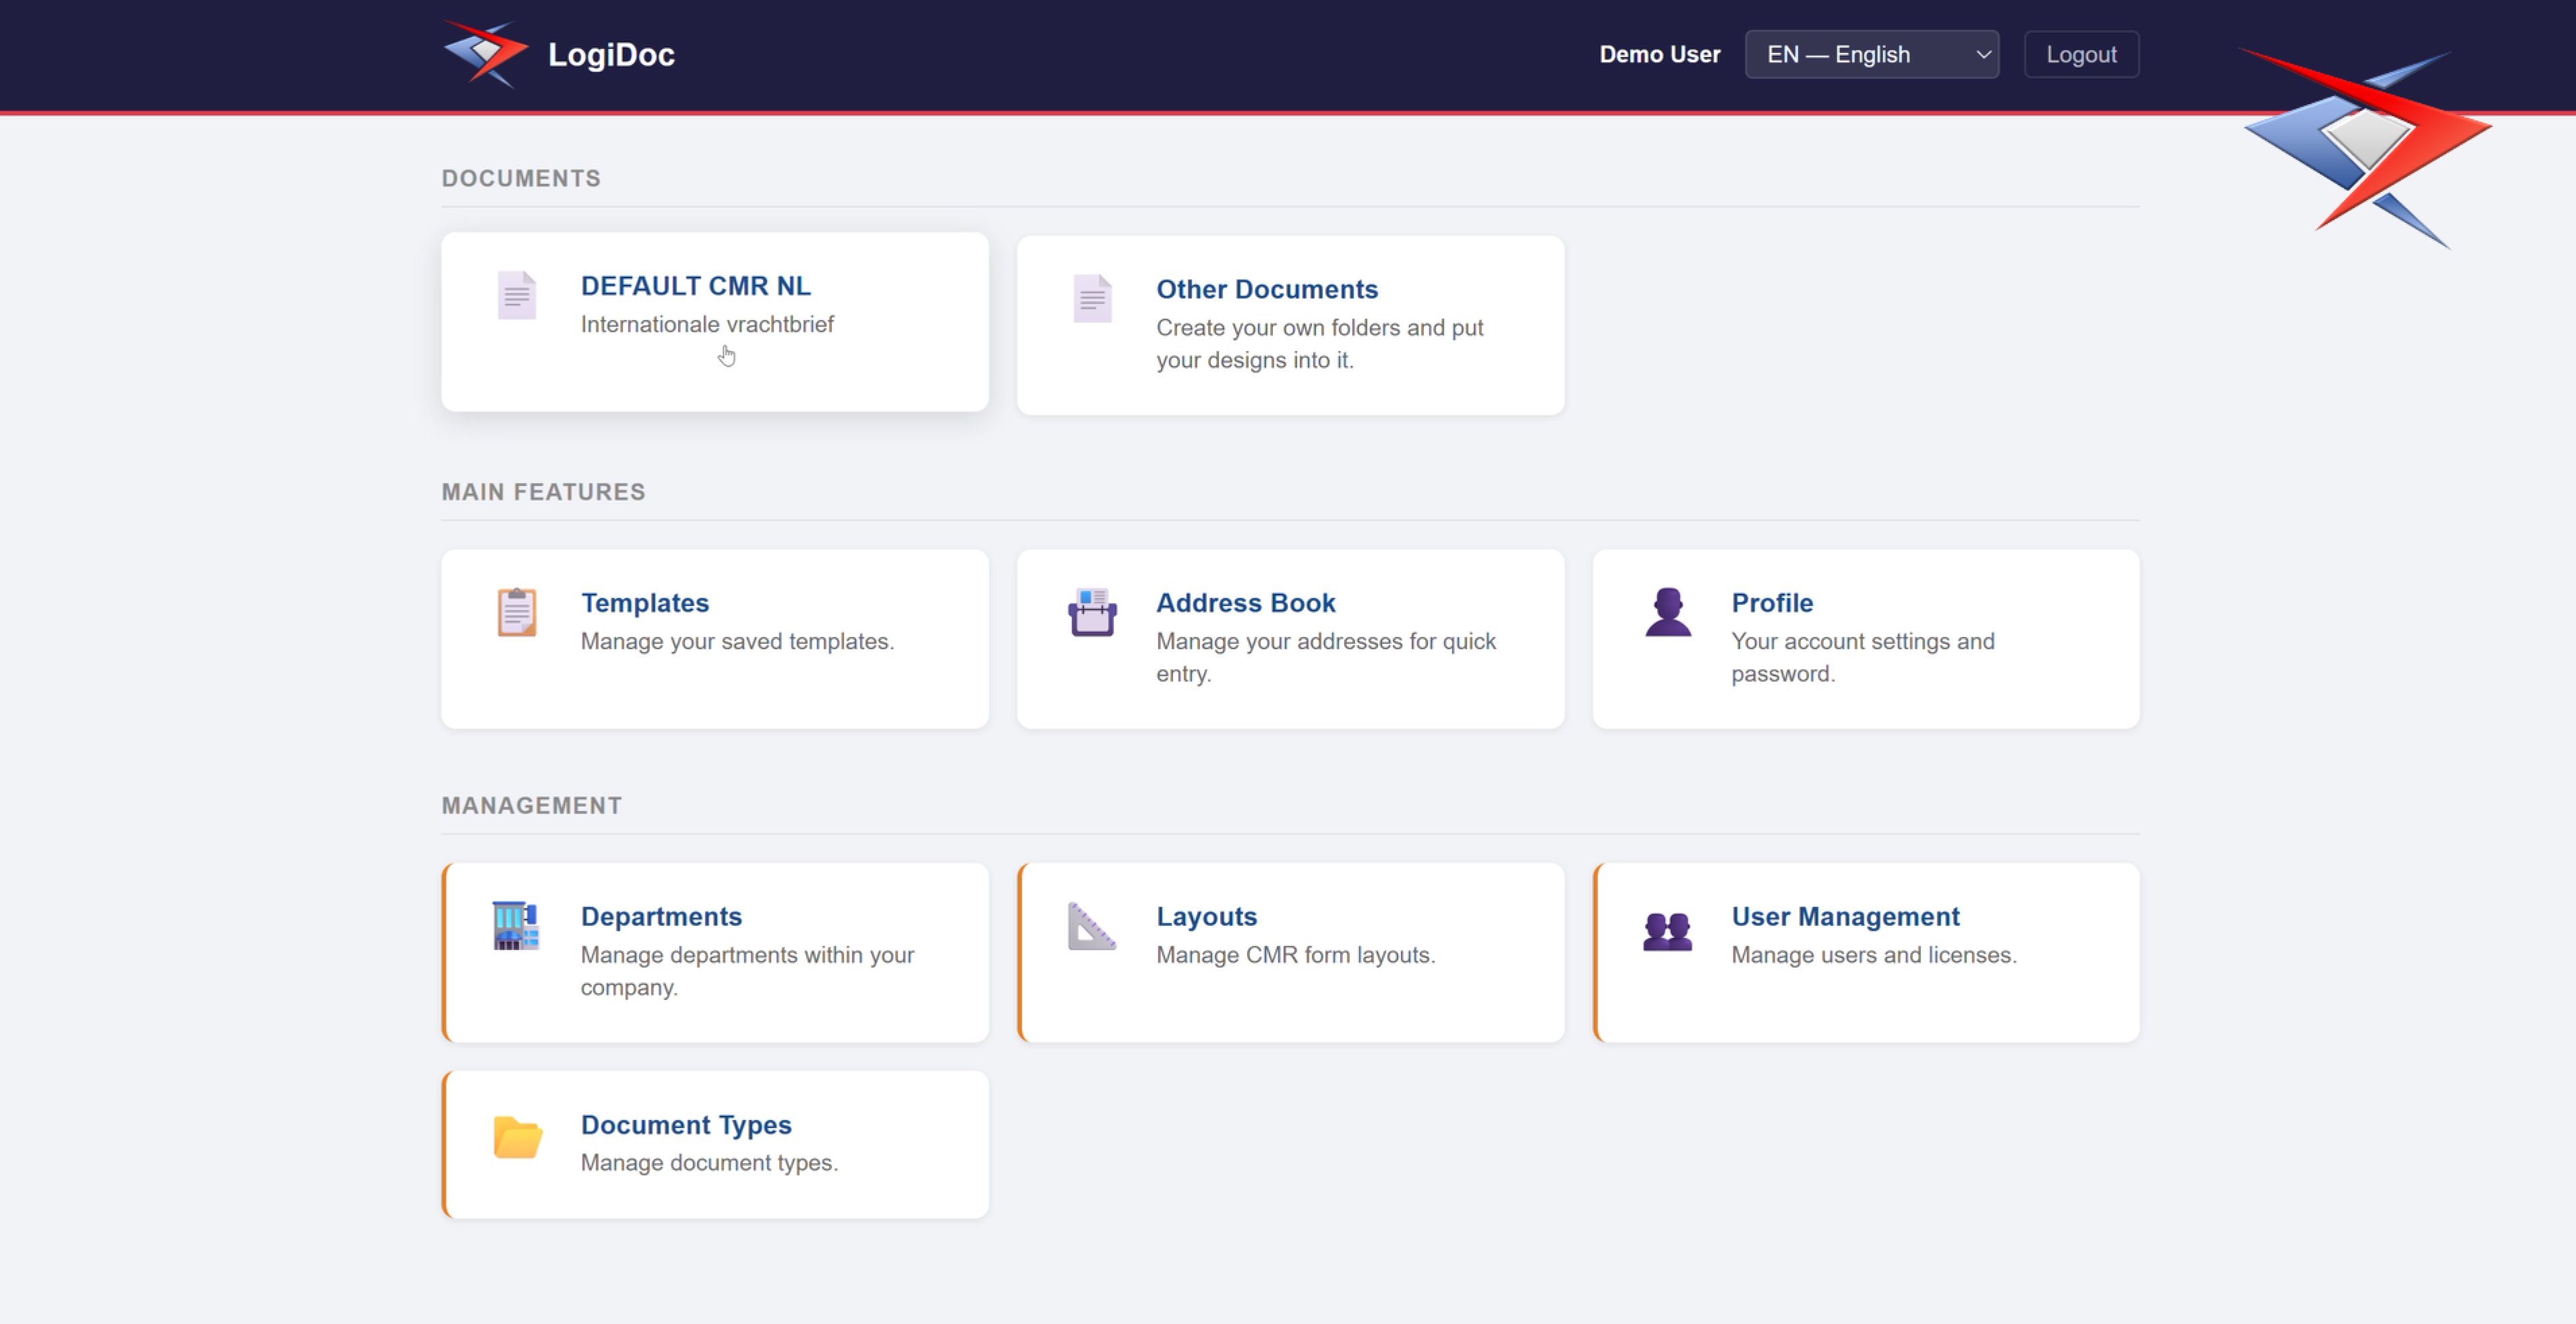
Task: Open the EN — English language dropdown
Action: click(x=1871, y=54)
